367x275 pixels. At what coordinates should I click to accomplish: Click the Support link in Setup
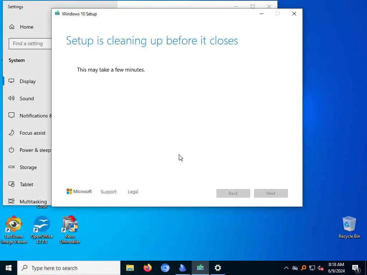click(x=108, y=192)
